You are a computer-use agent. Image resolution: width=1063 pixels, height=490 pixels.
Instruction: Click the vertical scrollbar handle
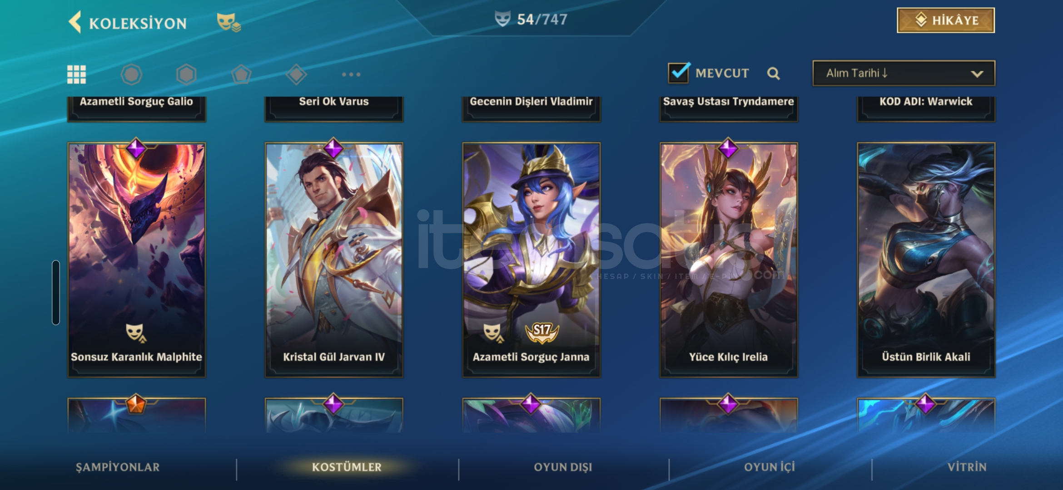(x=56, y=293)
